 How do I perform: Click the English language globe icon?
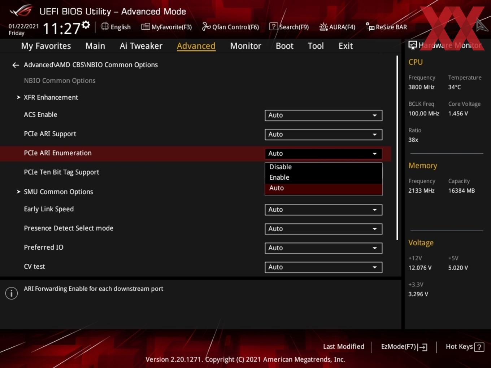pyautogui.click(x=105, y=26)
